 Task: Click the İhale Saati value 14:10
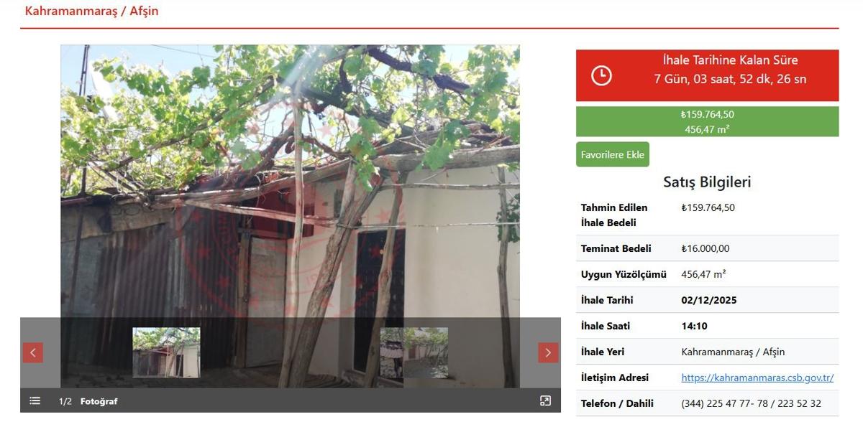(x=694, y=326)
